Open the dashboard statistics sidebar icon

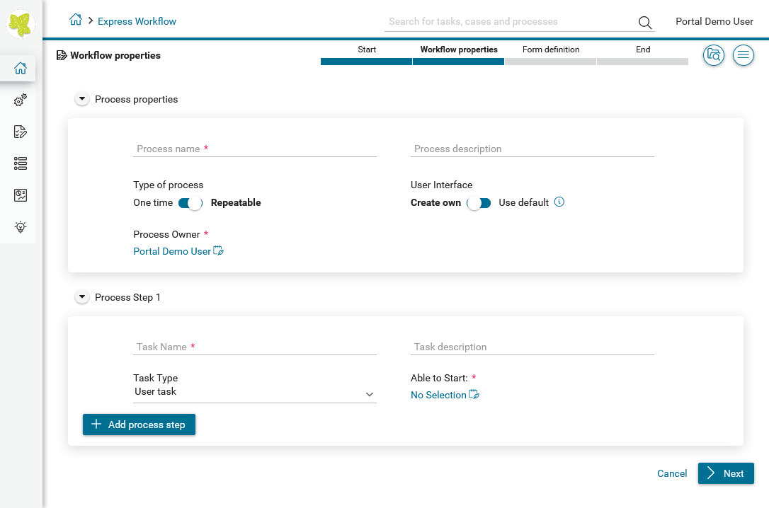point(21,195)
